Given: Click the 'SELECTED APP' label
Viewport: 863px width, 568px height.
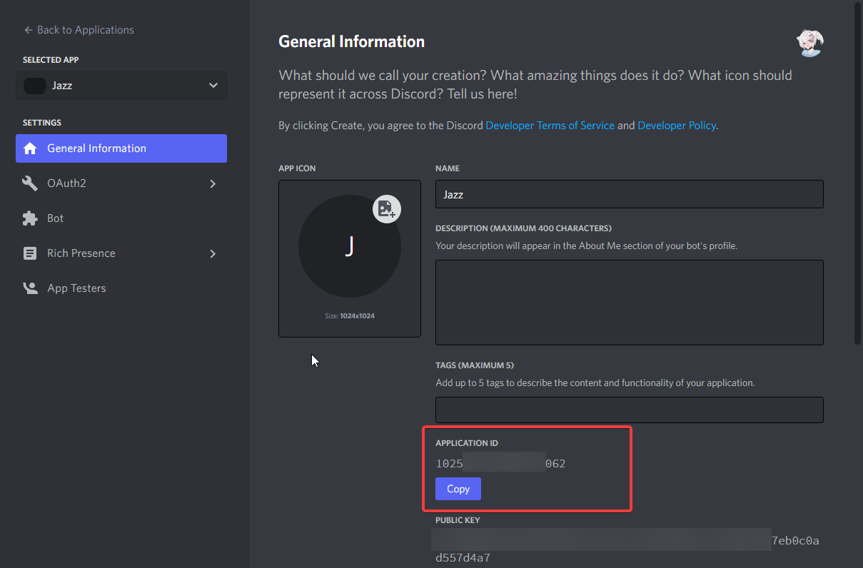Looking at the screenshot, I should (x=51, y=60).
